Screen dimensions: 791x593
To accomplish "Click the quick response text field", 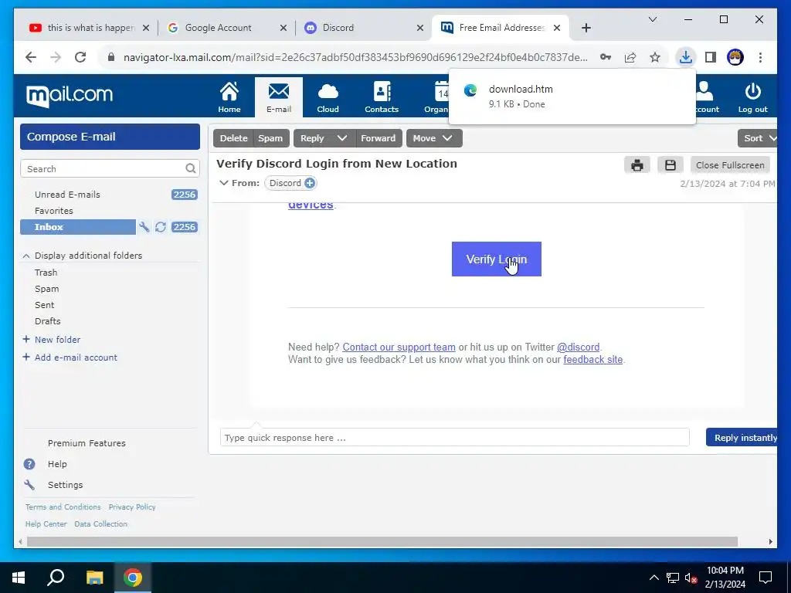I will (x=454, y=438).
